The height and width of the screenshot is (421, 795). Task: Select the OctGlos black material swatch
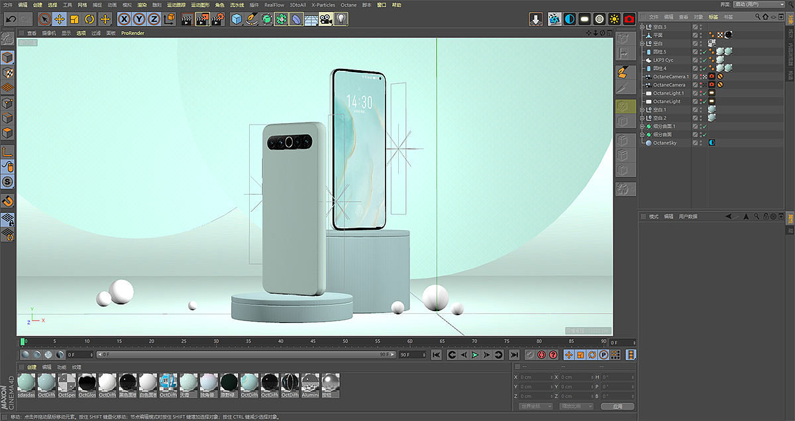tap(87, 385)
